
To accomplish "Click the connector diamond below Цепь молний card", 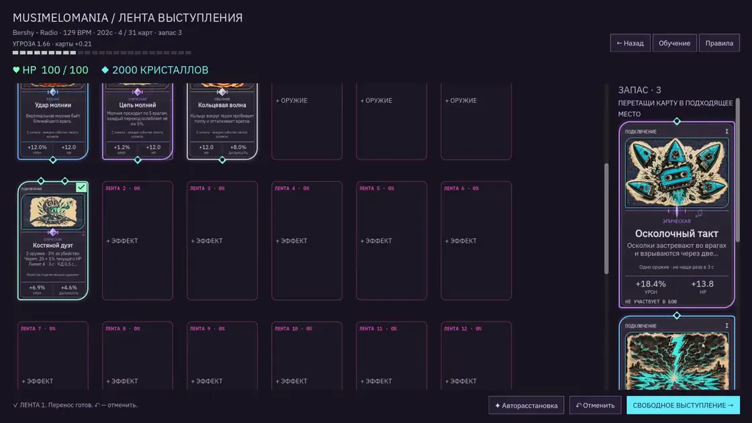I will 138,160.
